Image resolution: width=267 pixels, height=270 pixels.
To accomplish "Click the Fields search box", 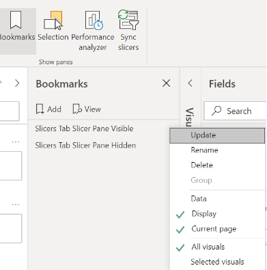I will [x=235, y=111].
